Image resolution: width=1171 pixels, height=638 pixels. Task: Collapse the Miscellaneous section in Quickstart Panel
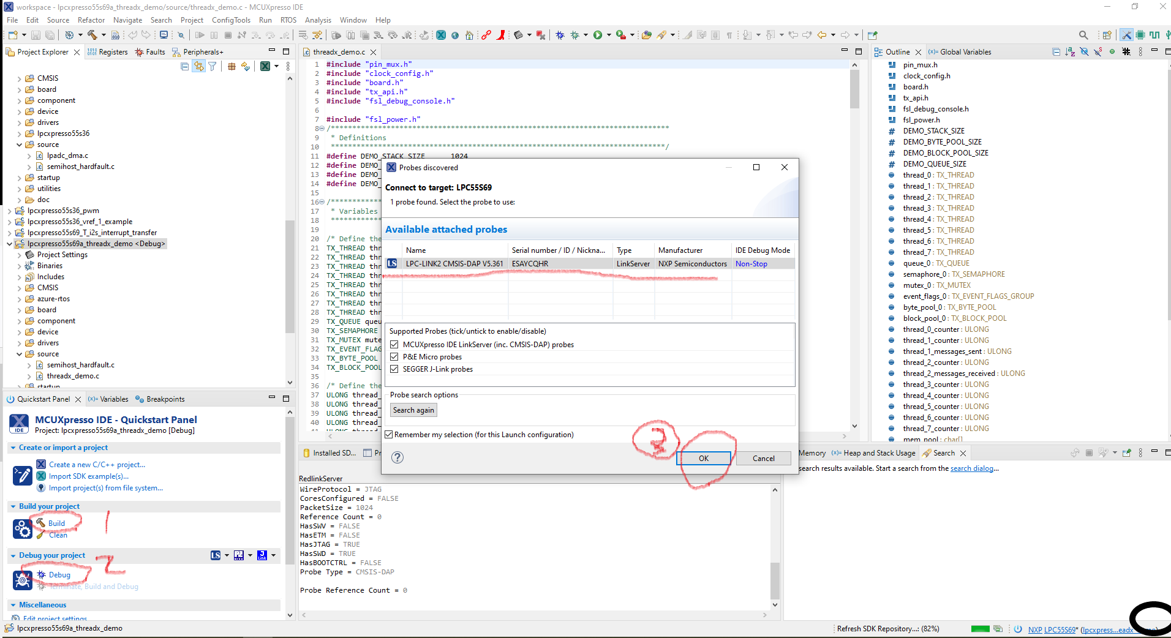coord(13,604)
